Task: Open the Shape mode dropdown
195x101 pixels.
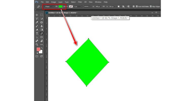Action: click(x=49, y=6)
